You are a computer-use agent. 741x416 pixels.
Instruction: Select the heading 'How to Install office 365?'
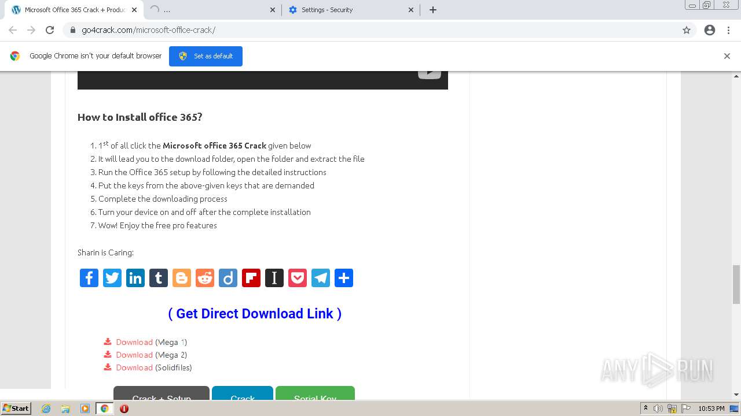[x=140, y=117]
